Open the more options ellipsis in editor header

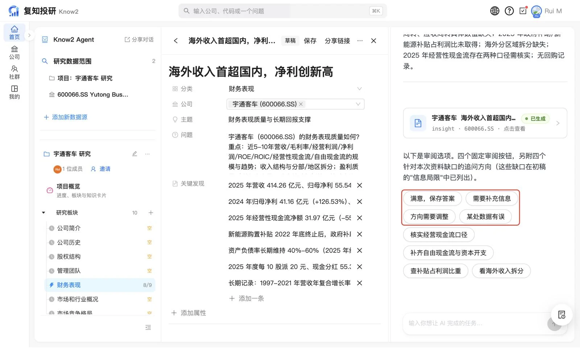point(360,41)
